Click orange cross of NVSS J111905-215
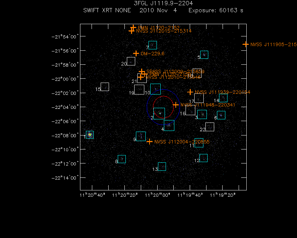This screenshot has height=238, width=297. [x=246, y=44]
